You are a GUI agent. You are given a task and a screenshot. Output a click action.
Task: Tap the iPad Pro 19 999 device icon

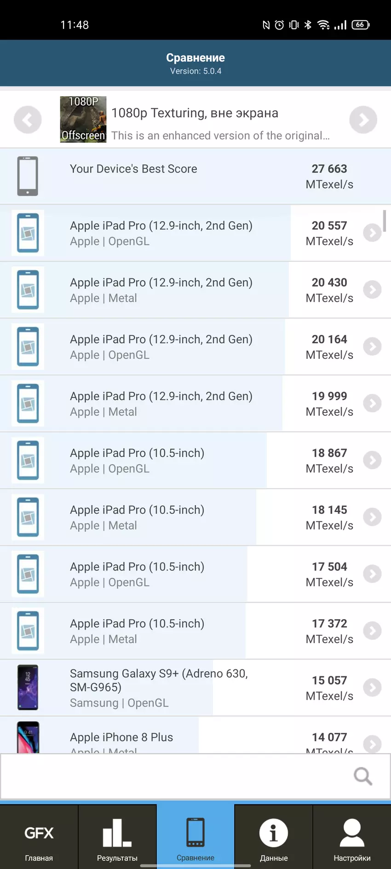(x=28, y=403)
